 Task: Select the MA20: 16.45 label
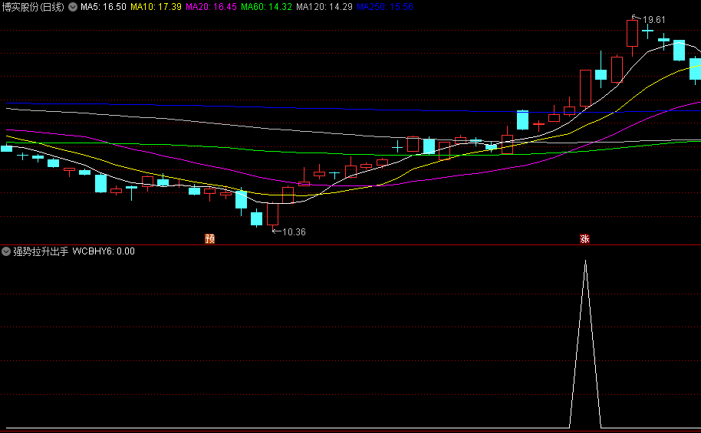coord(211,7)
